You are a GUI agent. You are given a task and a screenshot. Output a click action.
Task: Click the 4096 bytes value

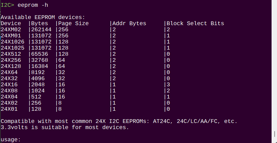[38, 78]
